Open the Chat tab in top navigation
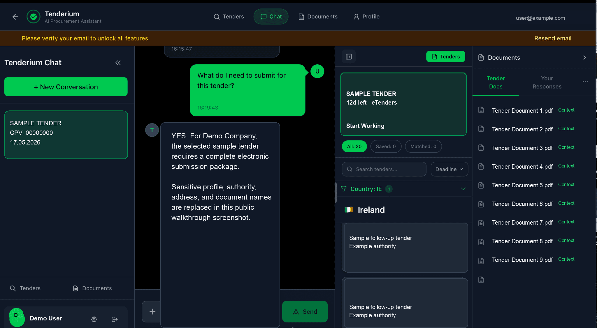Viewport: 597px width, 328px height. (x=271, y=17)
